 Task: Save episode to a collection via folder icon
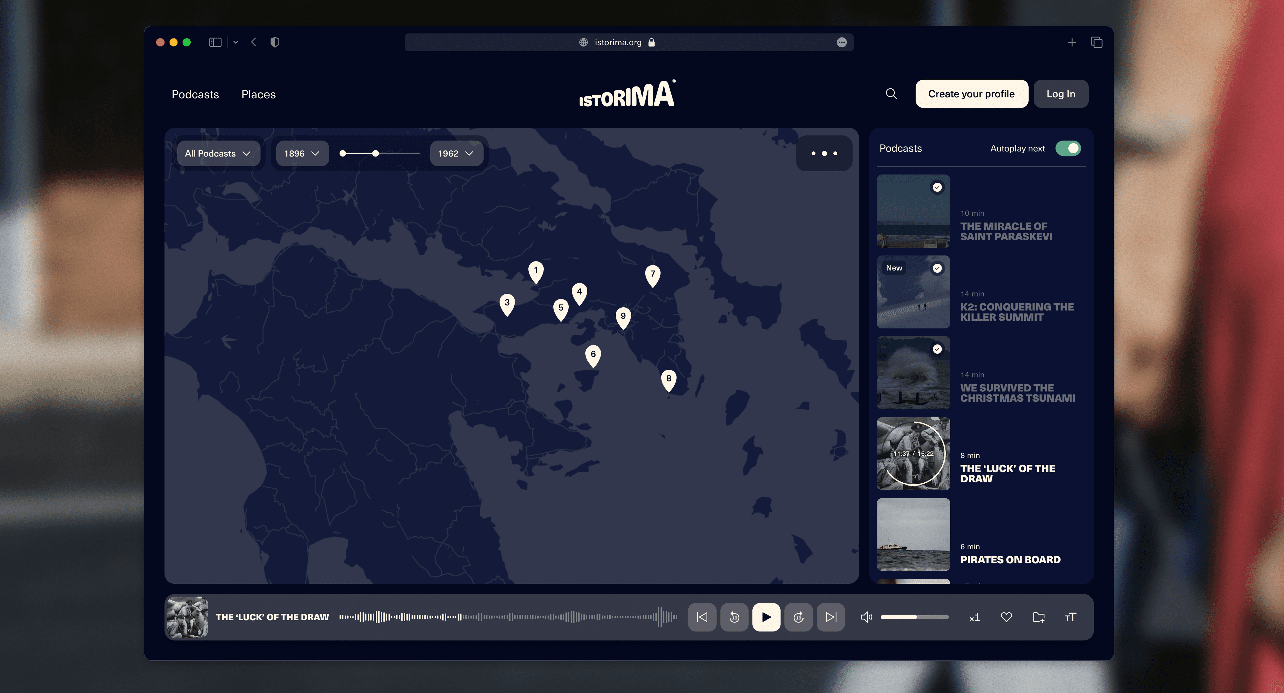[x=1039, y=617]
